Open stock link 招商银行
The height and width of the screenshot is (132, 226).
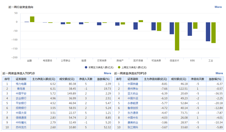21,108
